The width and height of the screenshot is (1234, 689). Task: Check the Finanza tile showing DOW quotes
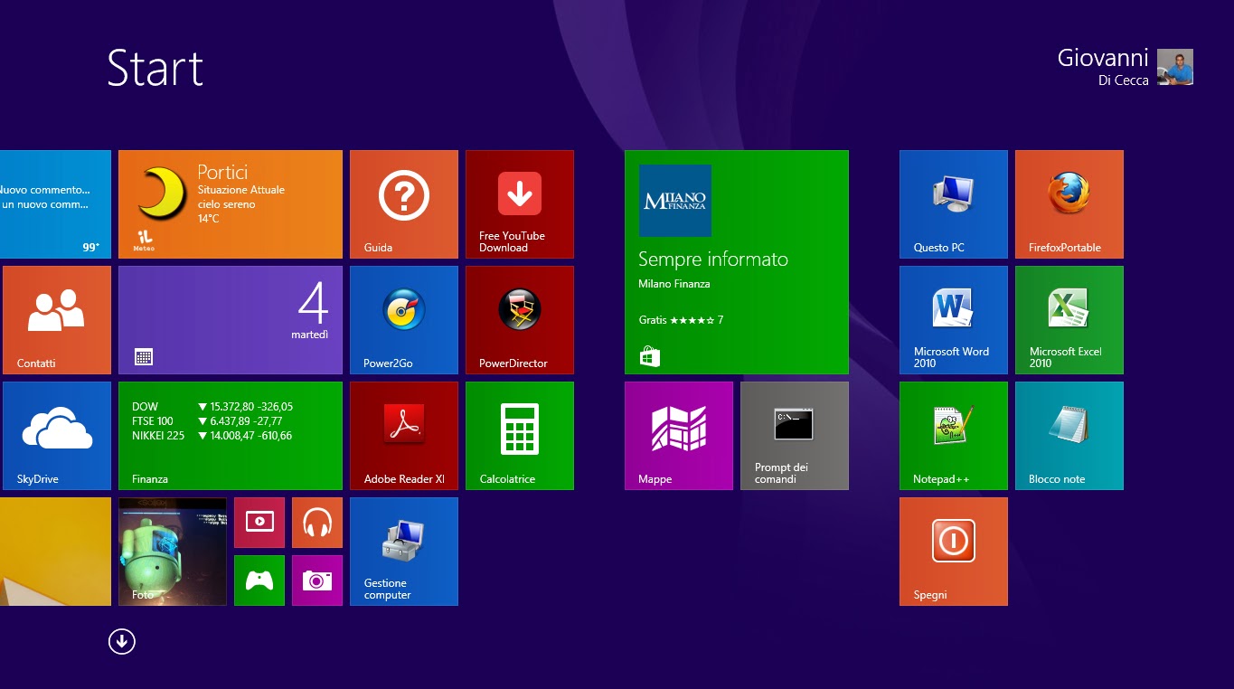pos(230,435)
